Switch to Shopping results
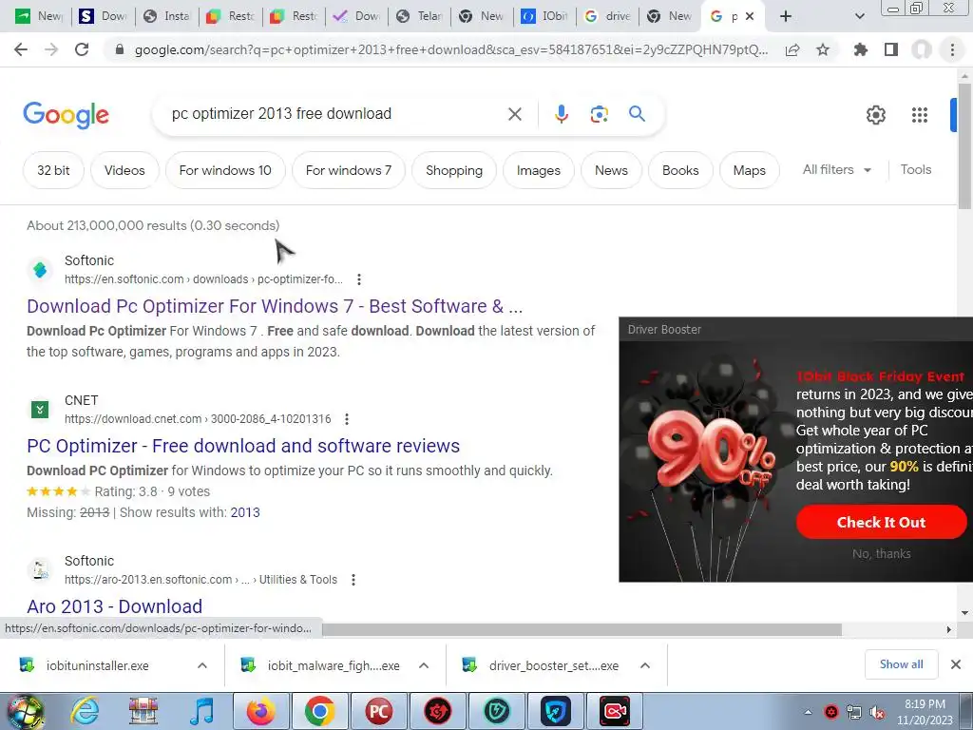The height and width of the screenshot is (730, 973). click(x=454, y=170)
